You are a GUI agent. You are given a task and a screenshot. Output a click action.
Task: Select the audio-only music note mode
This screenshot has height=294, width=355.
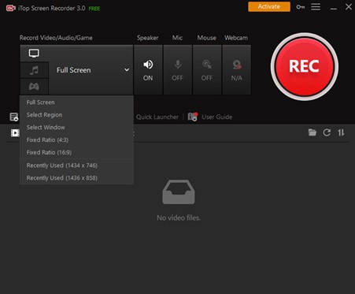34,70
